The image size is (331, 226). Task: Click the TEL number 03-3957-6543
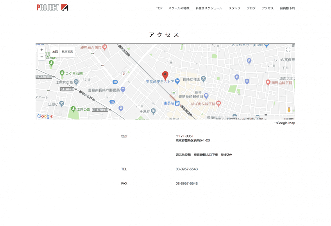[187, 169]
